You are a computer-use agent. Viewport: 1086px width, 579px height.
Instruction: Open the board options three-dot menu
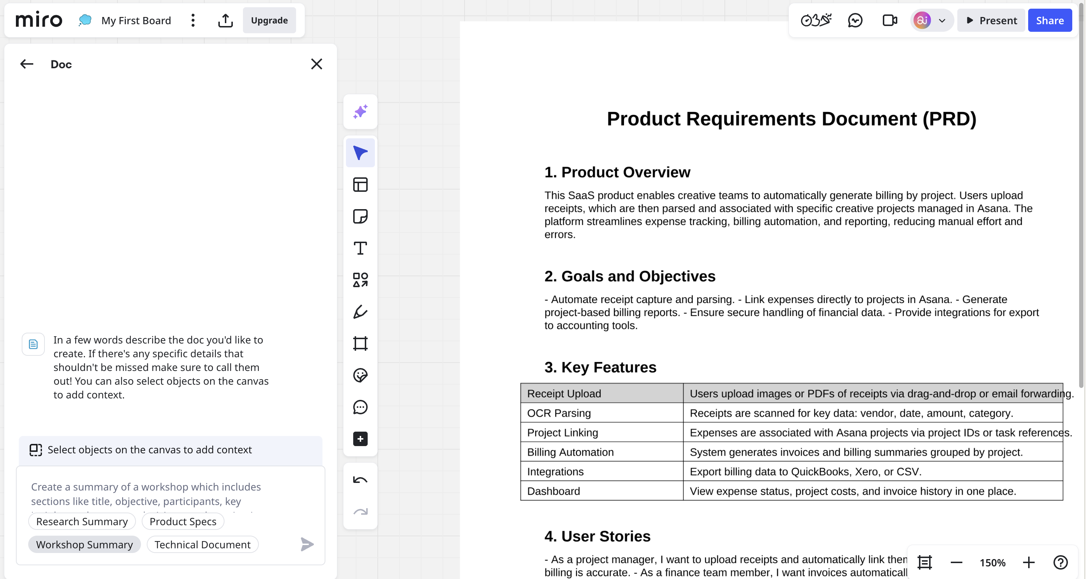tap(193, 20)
